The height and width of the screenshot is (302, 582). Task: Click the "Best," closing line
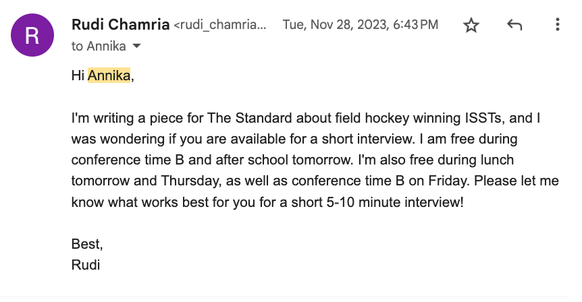point(87,243)
